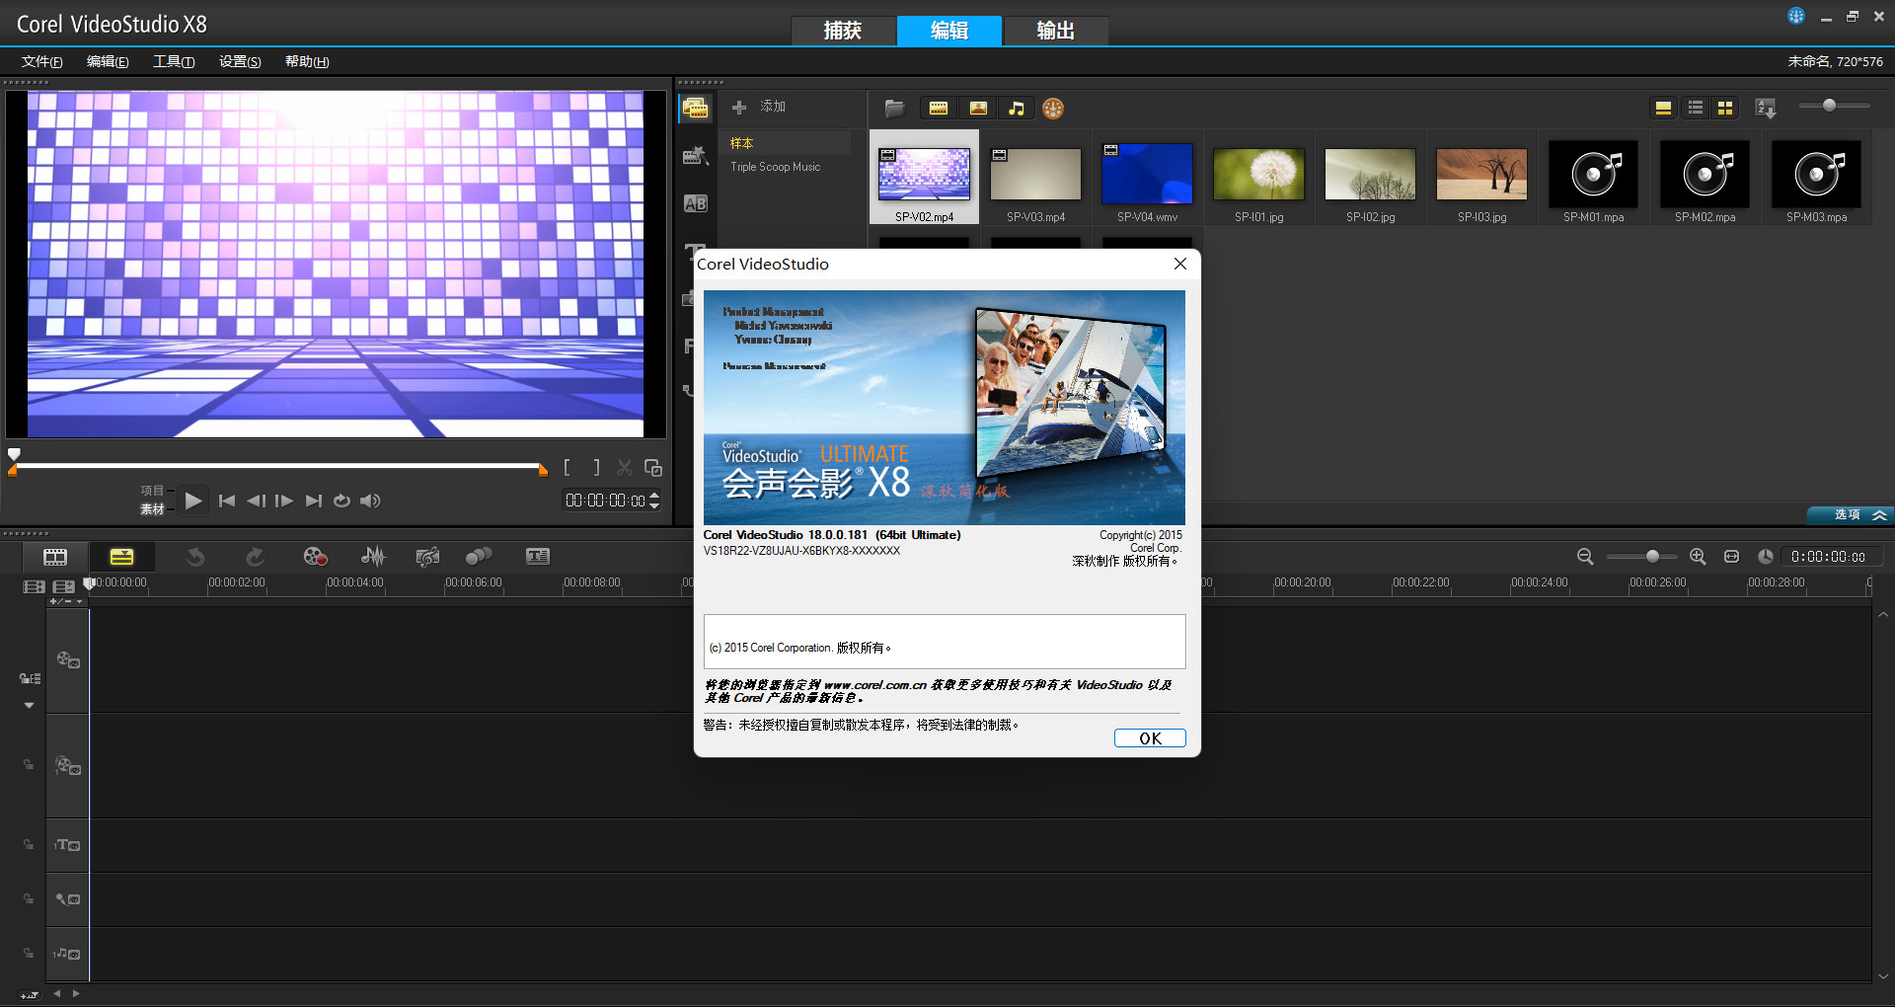This screenshot has width=1895, height=1007.
Task: Click the Undo arrow in timeline toolbar
Action: tap(195, 557)
